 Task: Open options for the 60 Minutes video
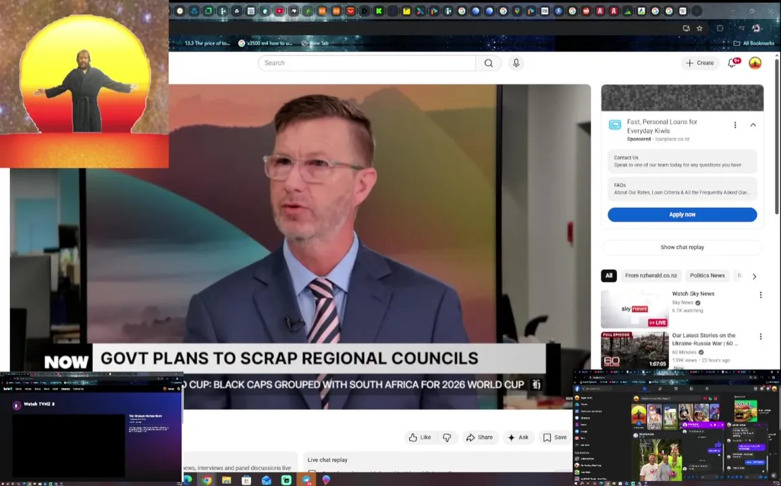point(760,337)
